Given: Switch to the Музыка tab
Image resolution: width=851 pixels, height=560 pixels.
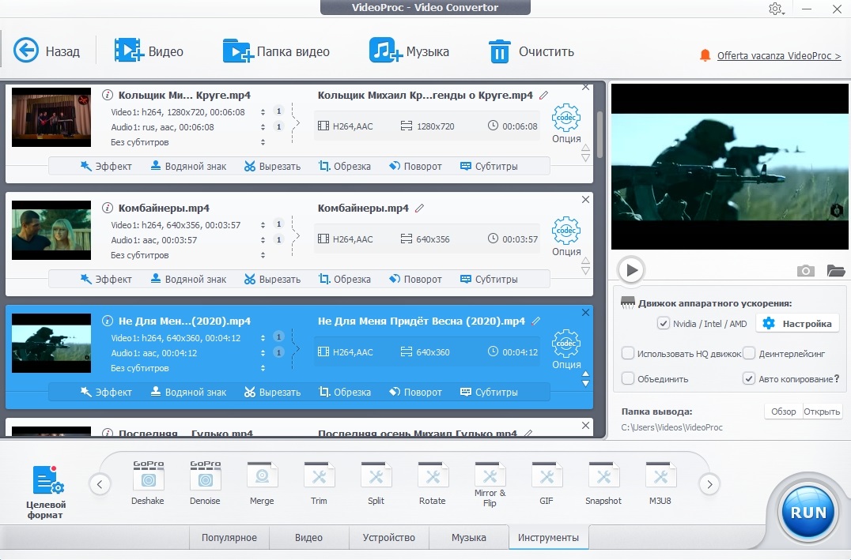Looking at the screenshot, I should pyautogui.click(x=468, y=537).
